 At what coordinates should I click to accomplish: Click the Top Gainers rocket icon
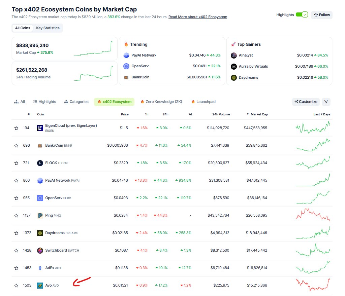233,44
